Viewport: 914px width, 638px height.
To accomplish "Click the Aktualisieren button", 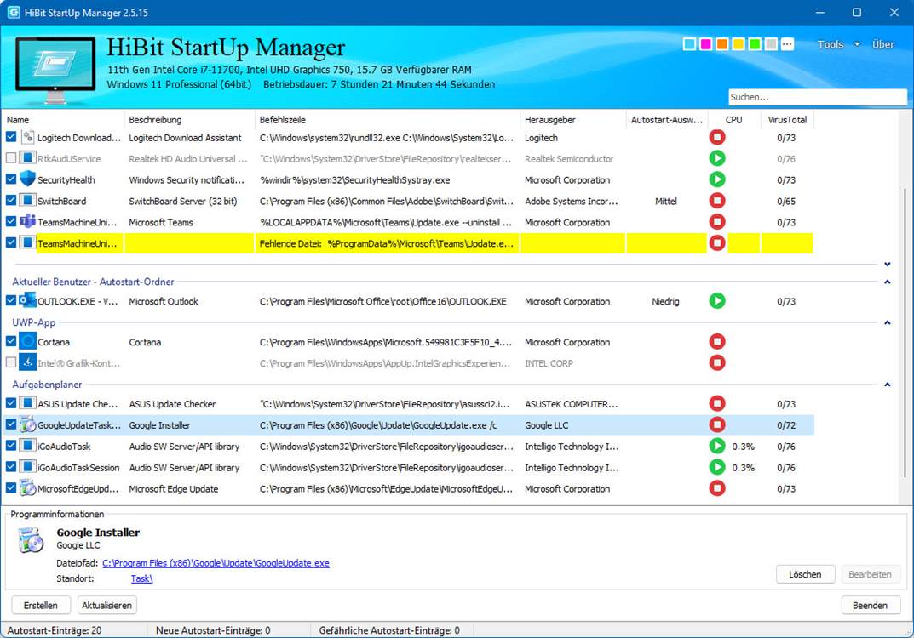I will (106, 606).
